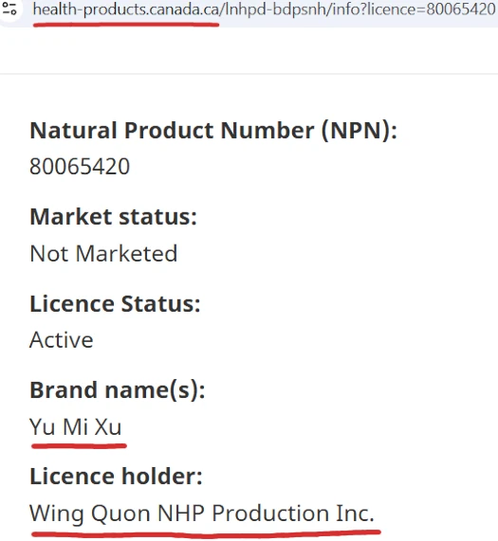Screen dimensions: 498x541
Task: Select the Licence Status heading
Action: (115, 304)
